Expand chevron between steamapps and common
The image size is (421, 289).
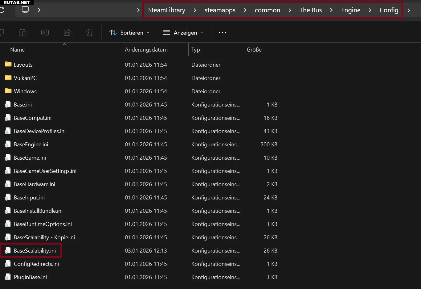245,10
